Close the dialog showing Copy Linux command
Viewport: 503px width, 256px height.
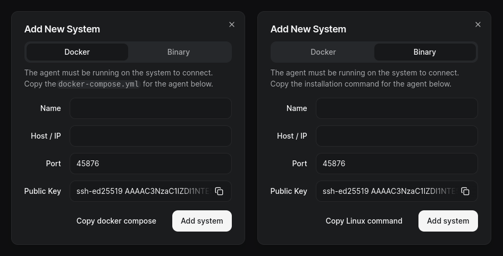(478, 24)
